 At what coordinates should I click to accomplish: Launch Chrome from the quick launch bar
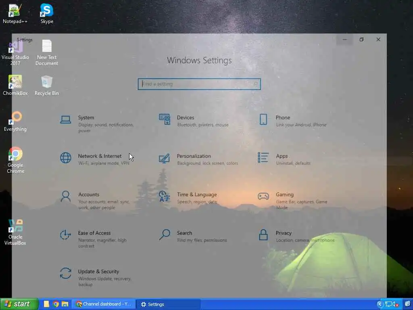point(56,304)
